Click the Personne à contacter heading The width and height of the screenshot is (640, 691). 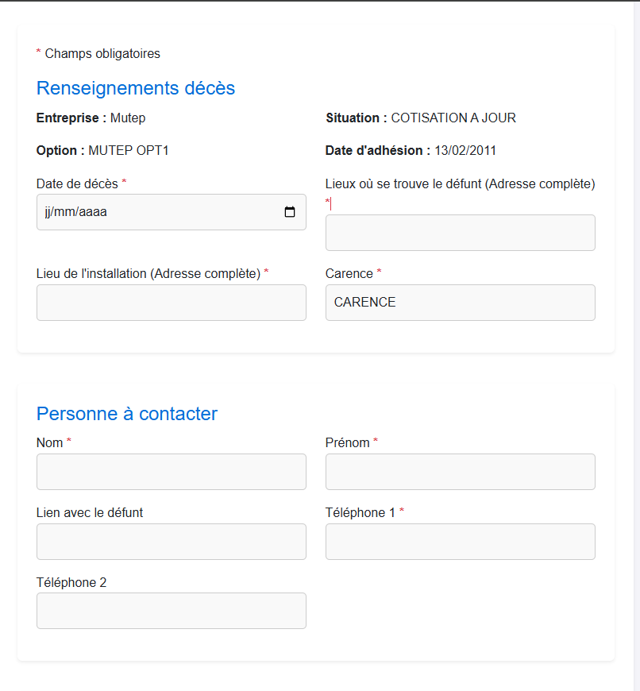tap(126, 414)
